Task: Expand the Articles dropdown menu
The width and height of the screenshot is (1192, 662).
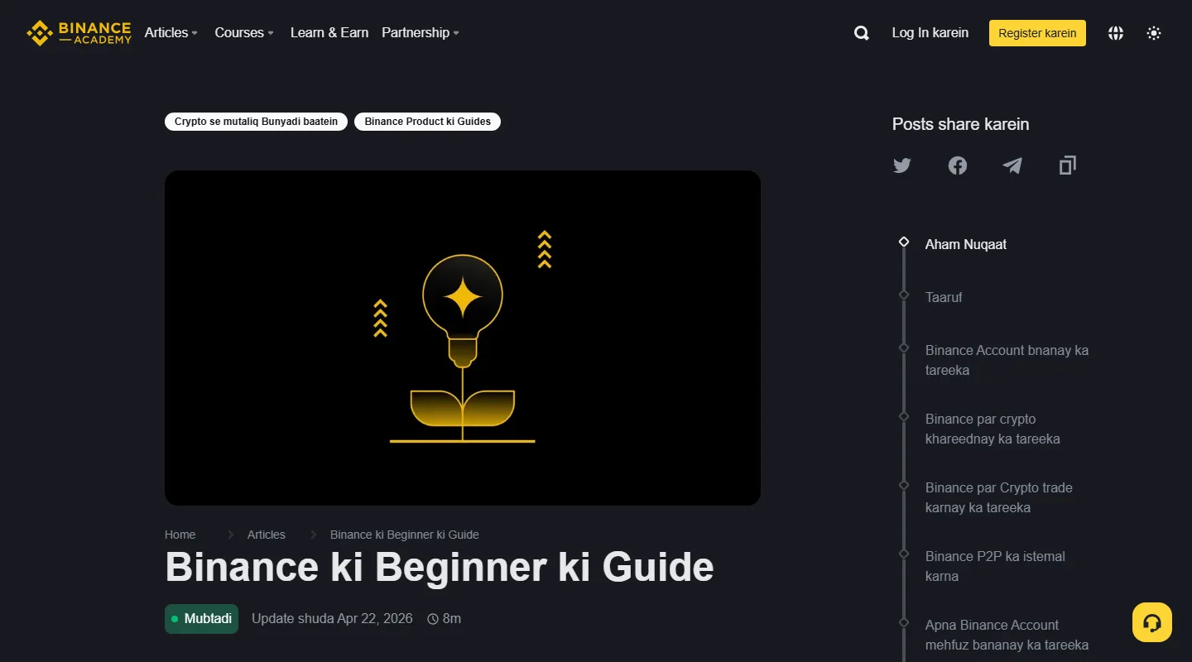Action: click(x=171, y=32)
